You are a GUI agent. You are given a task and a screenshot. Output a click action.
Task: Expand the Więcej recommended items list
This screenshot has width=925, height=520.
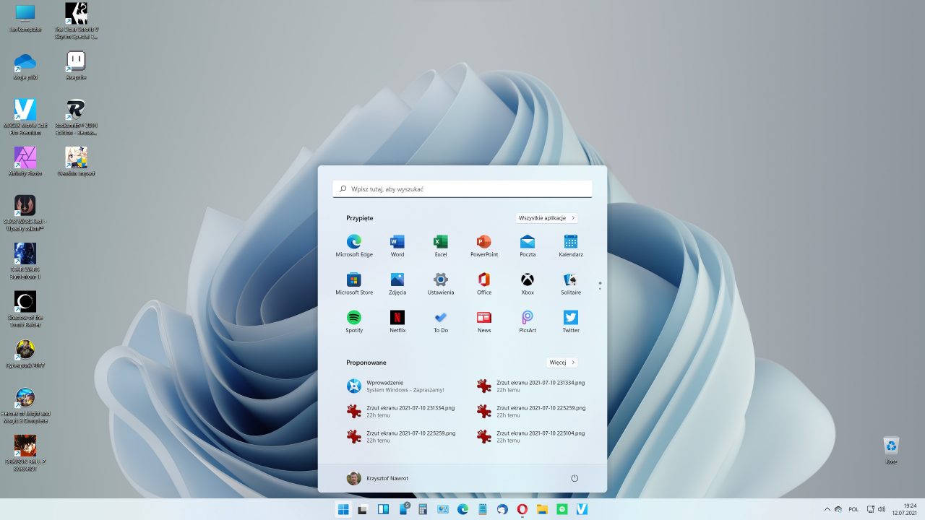click(x=561, y=362)
